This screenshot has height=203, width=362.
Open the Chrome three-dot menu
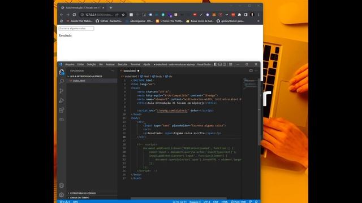coord(258,15)
